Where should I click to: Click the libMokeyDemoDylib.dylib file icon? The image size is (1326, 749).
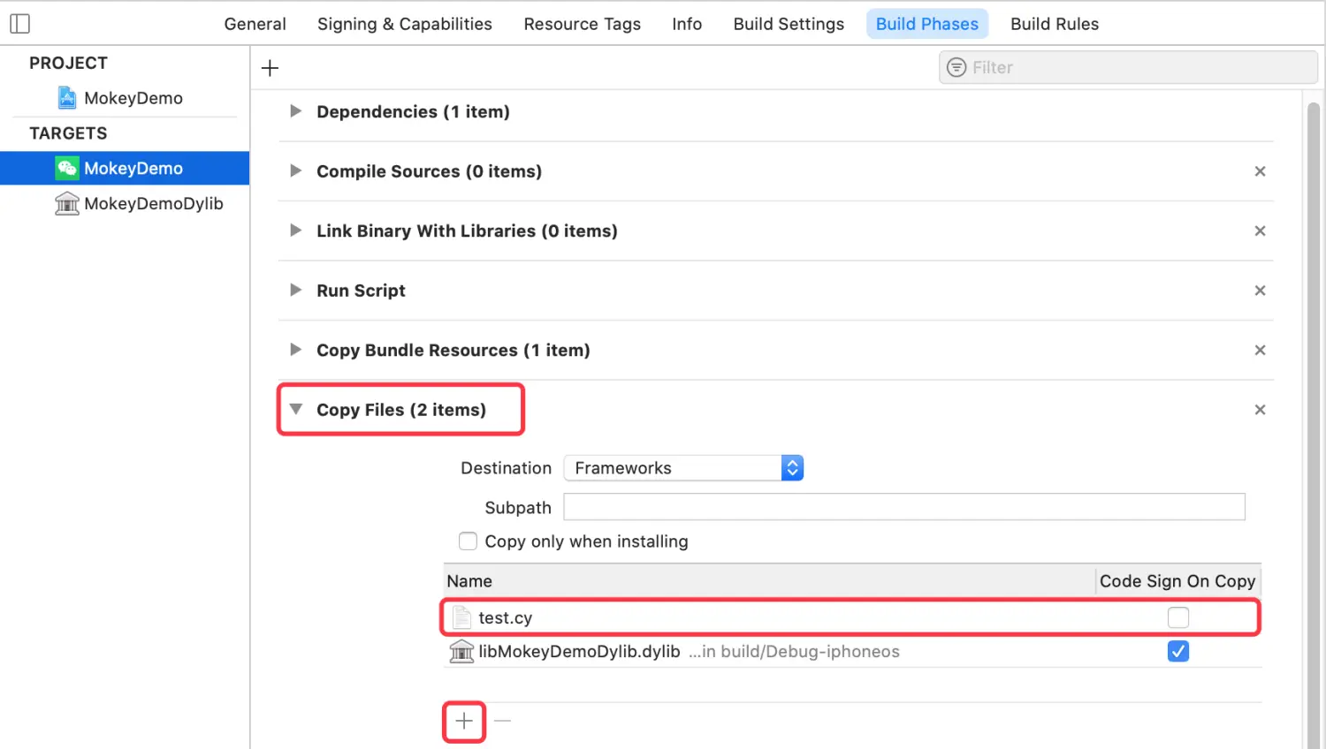point(461,652)
